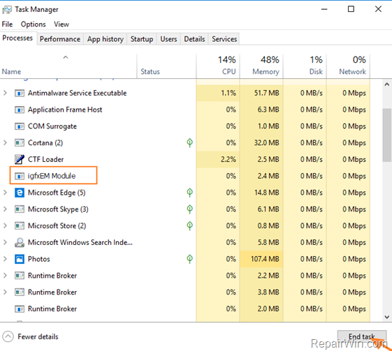Click the Photos app icon

[x=20, y=259]
